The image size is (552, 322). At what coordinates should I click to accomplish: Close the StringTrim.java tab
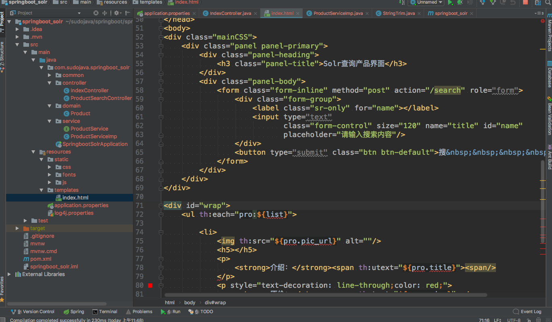pyautogui.click(x=419, y=13)
